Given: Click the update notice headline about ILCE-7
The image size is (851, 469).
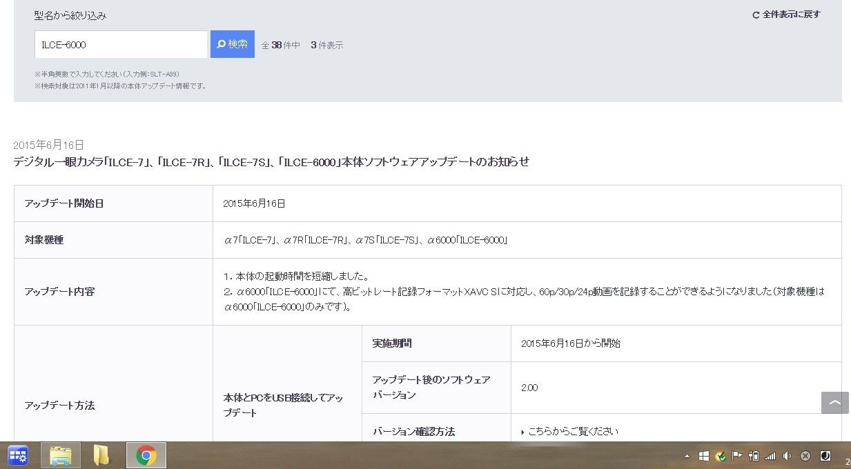Looking at the screenshot, I should (271, 162).
